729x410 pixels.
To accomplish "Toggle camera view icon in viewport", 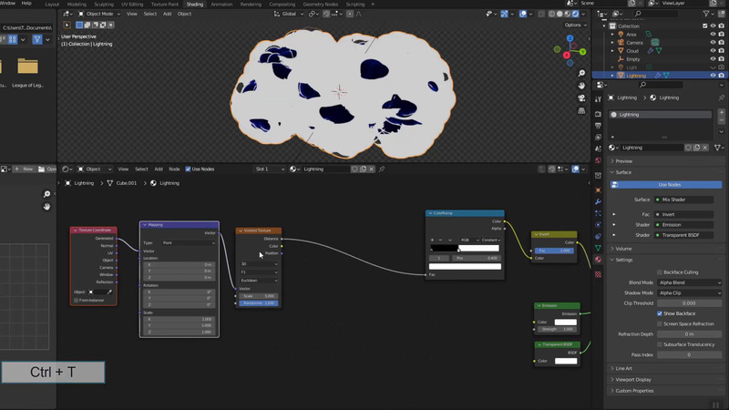I will pyautogui.click(x=582, y=98).
